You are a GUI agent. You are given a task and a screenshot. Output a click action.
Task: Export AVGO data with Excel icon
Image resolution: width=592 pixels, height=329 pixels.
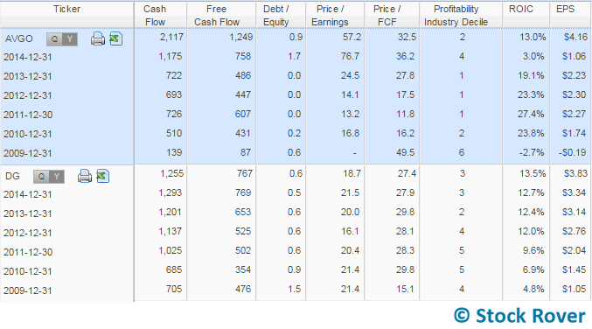pyautogui.click(x=116, y=38)
